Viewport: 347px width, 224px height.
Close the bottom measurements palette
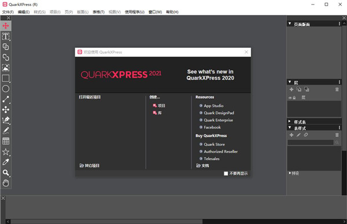[3, 198]
